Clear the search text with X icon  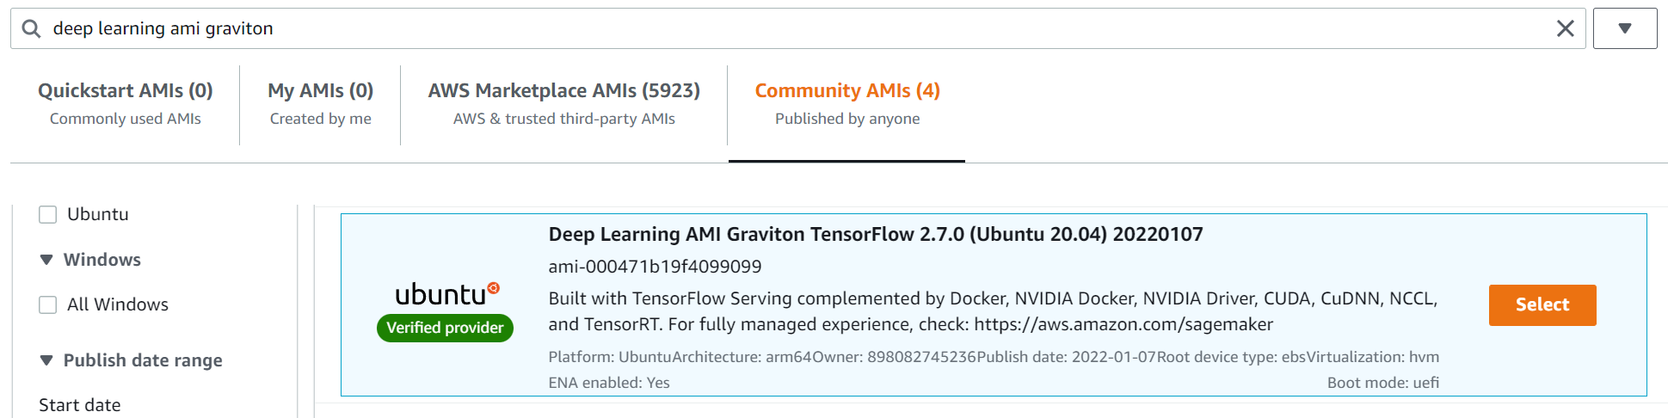point(1565,28)
